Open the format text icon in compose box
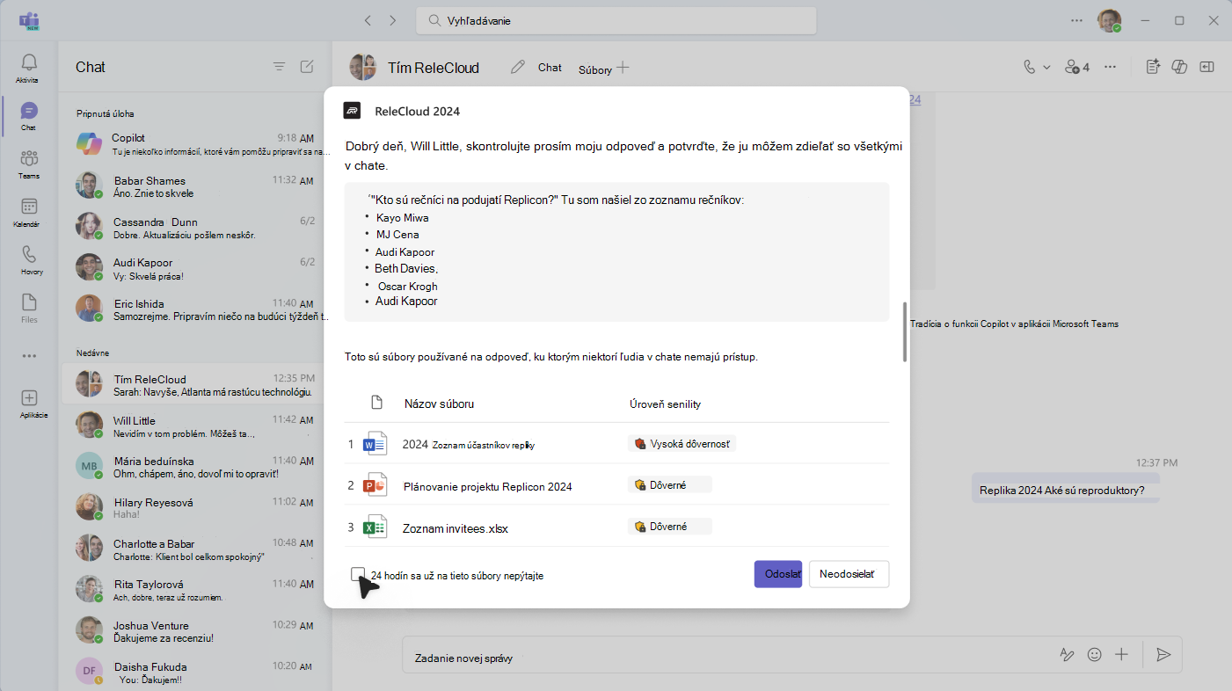This screenshot has height=691, width=1232. pos(1067,655)
